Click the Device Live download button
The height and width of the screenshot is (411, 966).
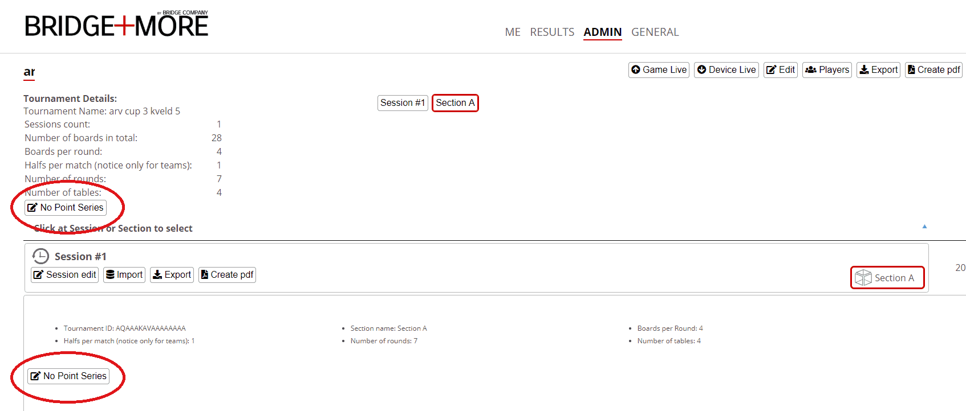726,70
